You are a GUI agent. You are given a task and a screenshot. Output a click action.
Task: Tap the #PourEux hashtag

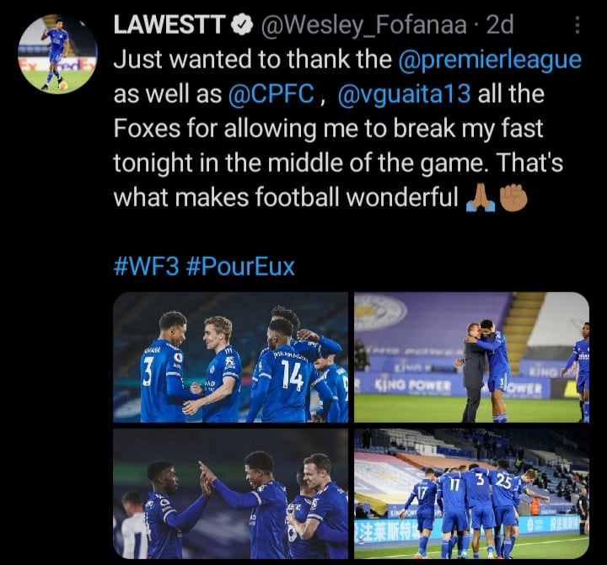tap(240, 266)
